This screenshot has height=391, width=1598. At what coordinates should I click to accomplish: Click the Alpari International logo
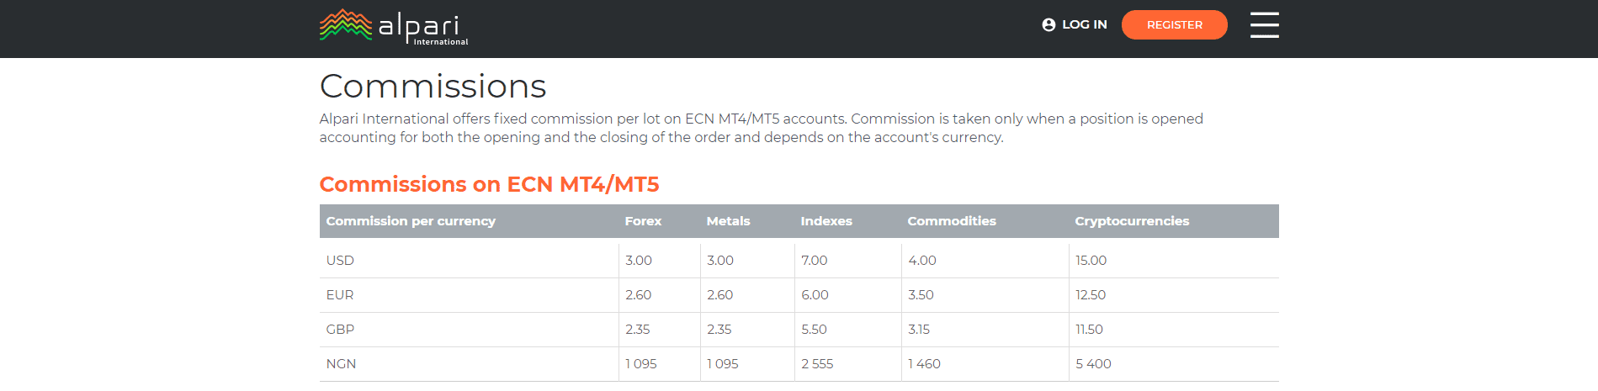[x=393, y=27]
